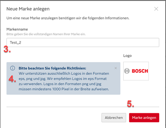Click the Abbrechen button
The height and width of the screenshot is (128, 166).
[114, 118]
